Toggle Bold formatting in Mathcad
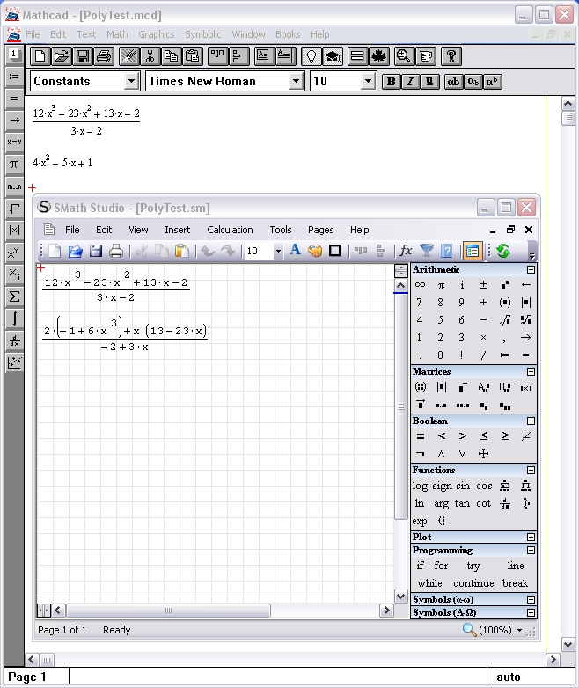Viewport: 579px width, 688px height. (392, 82)
